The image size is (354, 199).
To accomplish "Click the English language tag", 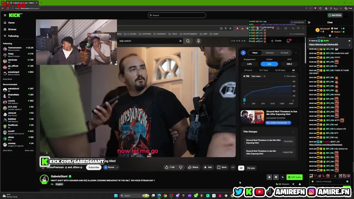I will (x=59, y=184).
